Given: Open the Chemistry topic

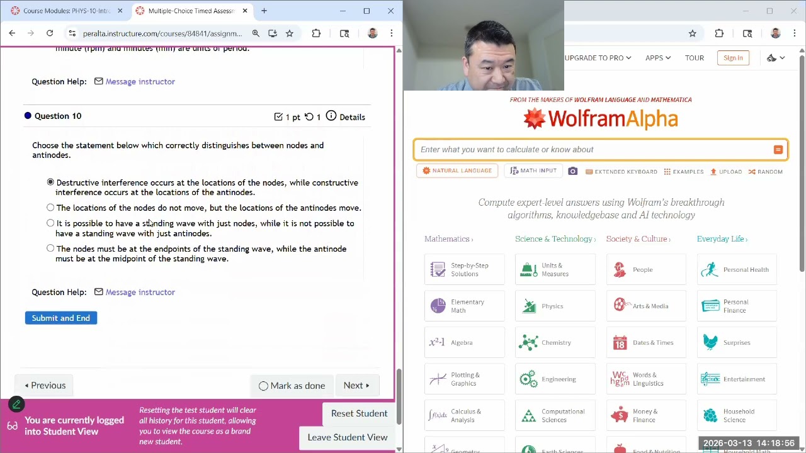Looking at the screenshot, I should click(555, 342).
